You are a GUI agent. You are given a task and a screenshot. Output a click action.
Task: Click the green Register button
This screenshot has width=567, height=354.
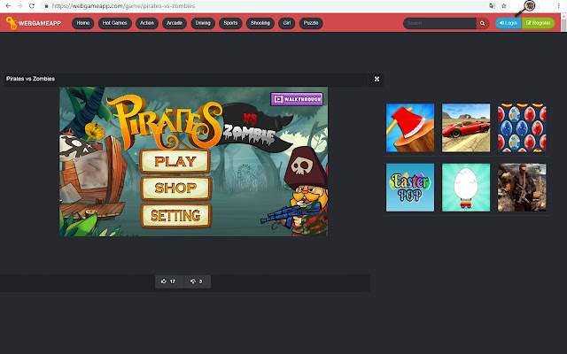[538, 23]
